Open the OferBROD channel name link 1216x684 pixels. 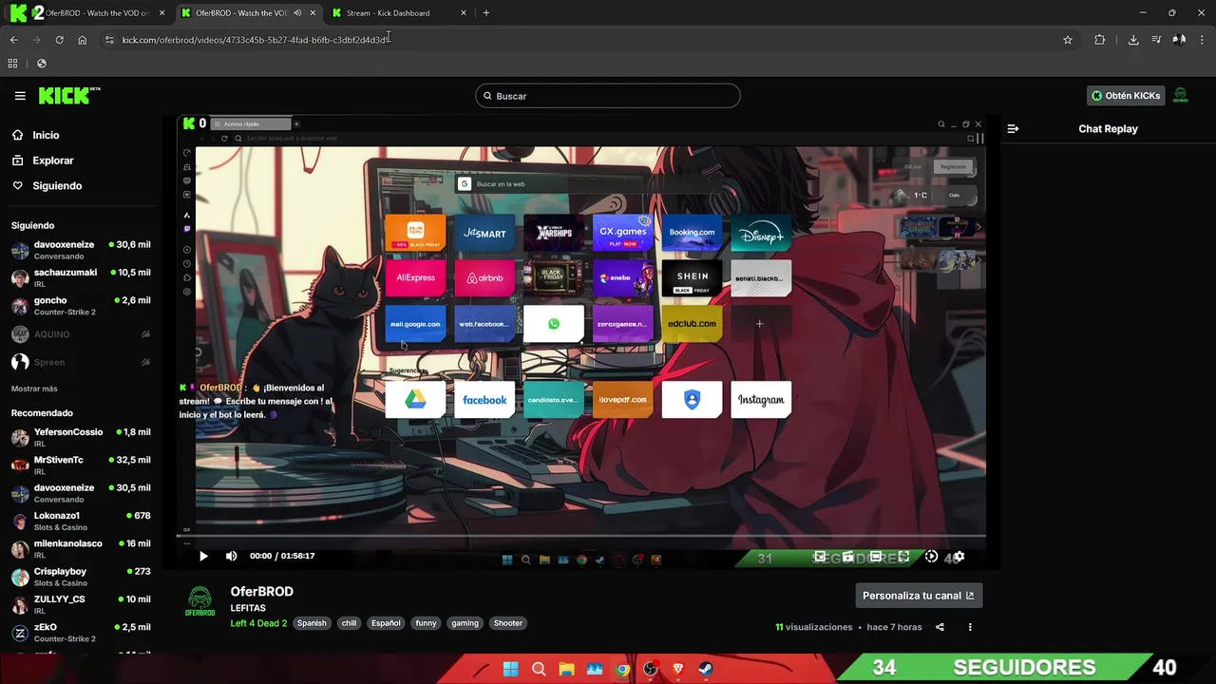(x=261, y=591)
